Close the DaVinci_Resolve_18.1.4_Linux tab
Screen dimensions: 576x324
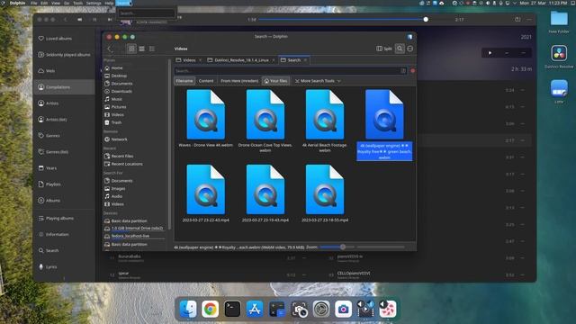pyautogui.click(x=274, y=60)
